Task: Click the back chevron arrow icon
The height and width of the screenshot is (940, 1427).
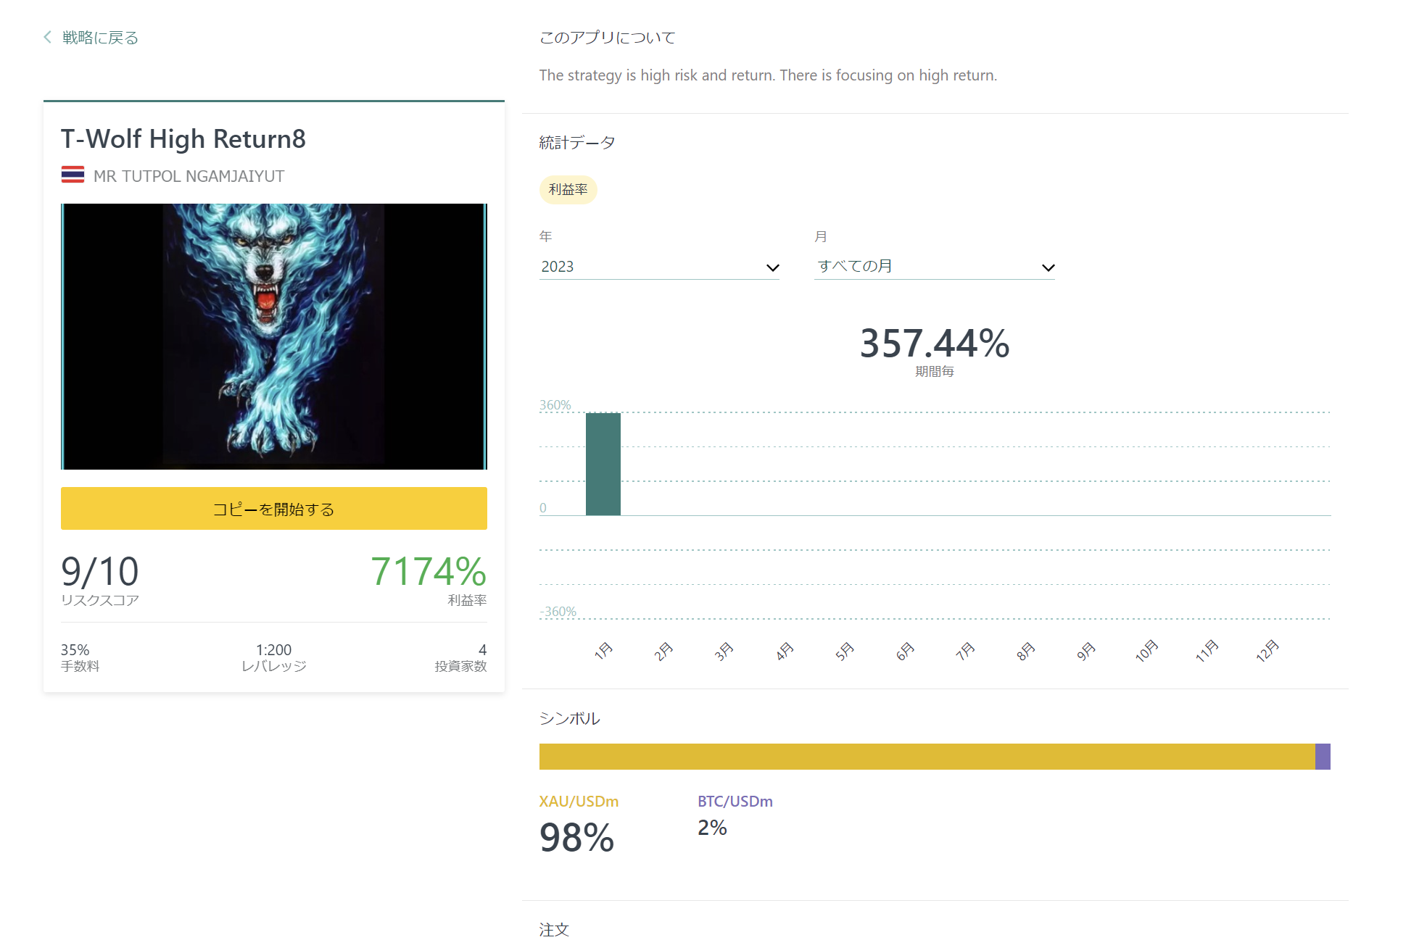Action: point(48,37)
